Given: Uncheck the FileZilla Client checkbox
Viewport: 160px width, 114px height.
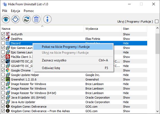Looking at the screenshot, I should (3, 56).
